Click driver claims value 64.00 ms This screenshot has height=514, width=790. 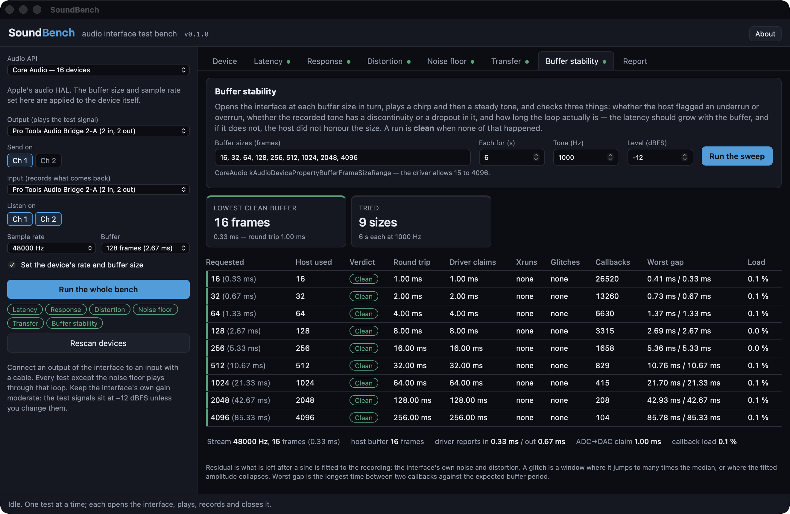pyautogui.click(x=466, y=383)
